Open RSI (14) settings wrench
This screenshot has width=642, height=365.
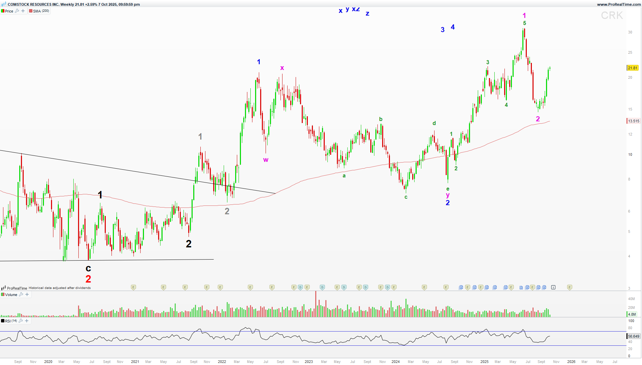click(21, 321)
